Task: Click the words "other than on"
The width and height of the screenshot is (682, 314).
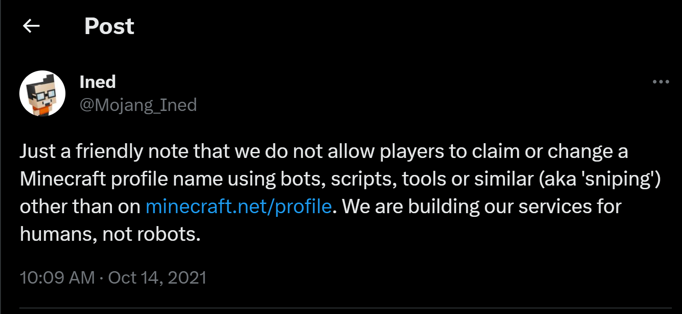Action: [x=80, y=207]
